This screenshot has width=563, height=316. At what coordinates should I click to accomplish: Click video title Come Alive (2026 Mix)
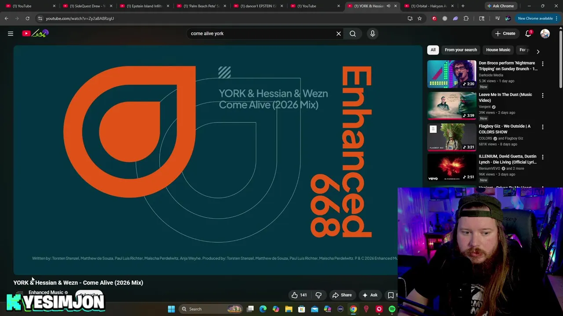[x=78, y=283]
